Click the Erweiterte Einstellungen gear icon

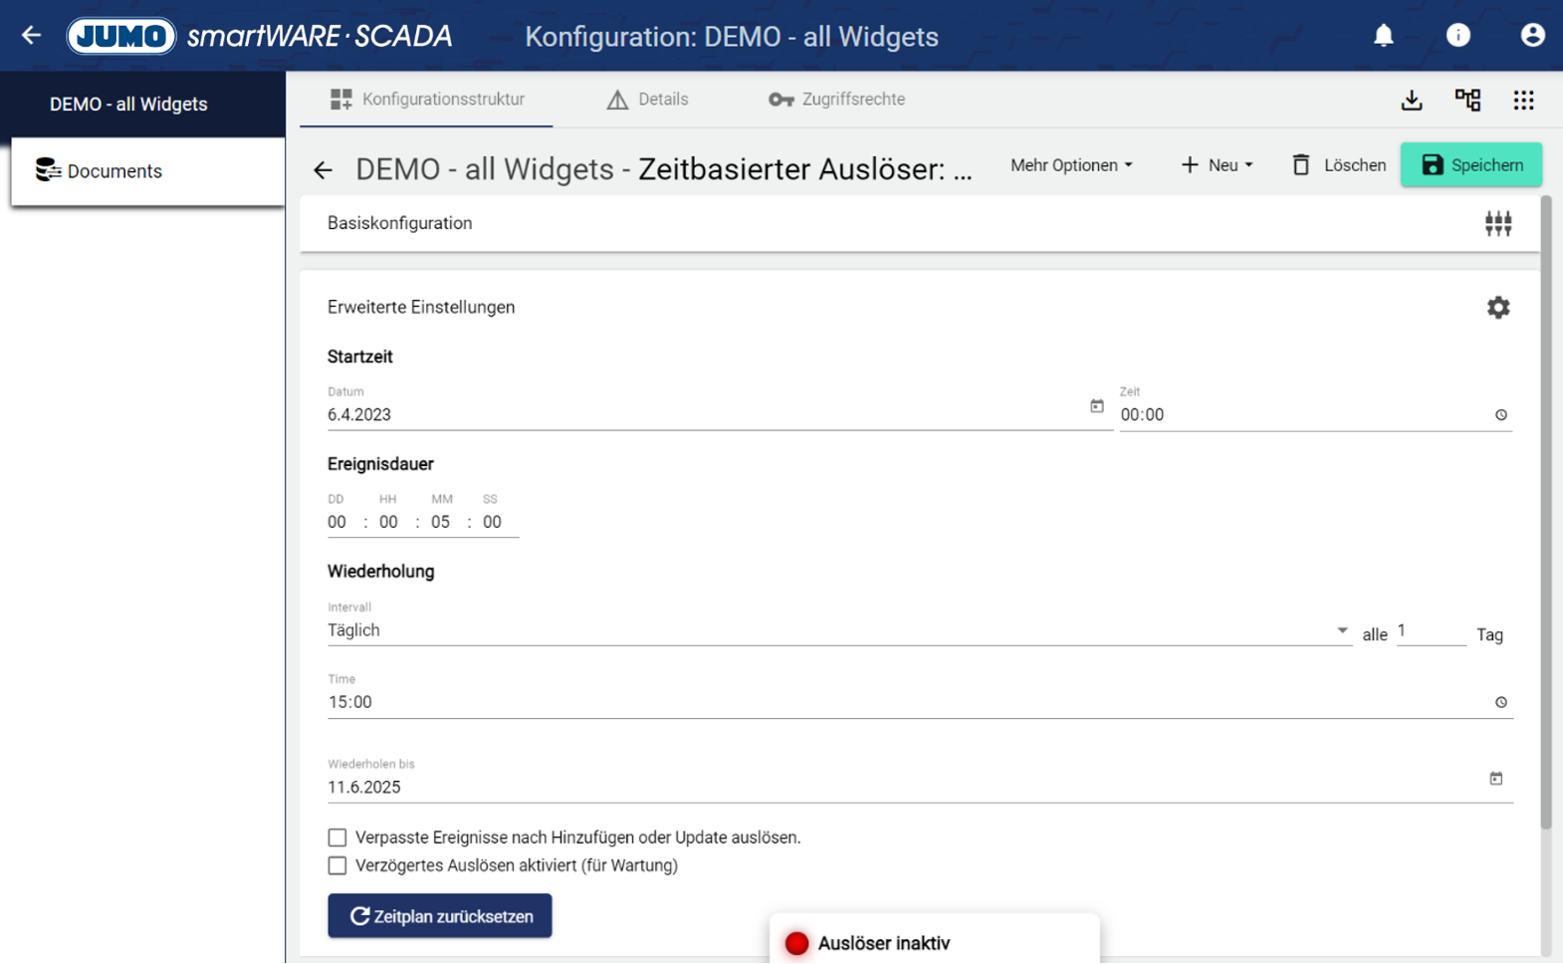pyautogui.click(x=1497, y=308)
